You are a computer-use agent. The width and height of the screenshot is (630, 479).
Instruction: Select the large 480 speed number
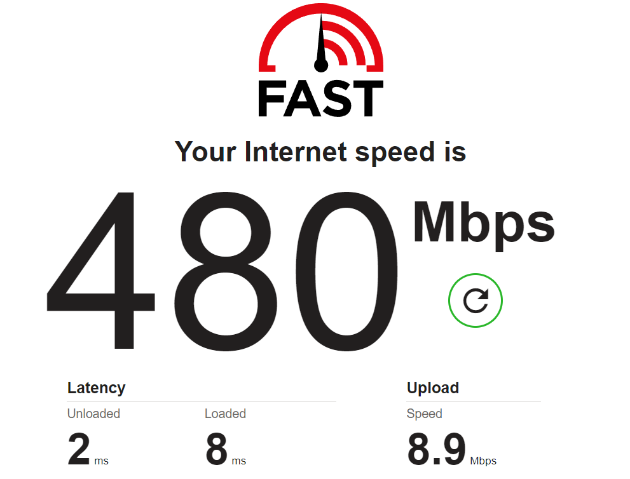[x=223, y=271]
